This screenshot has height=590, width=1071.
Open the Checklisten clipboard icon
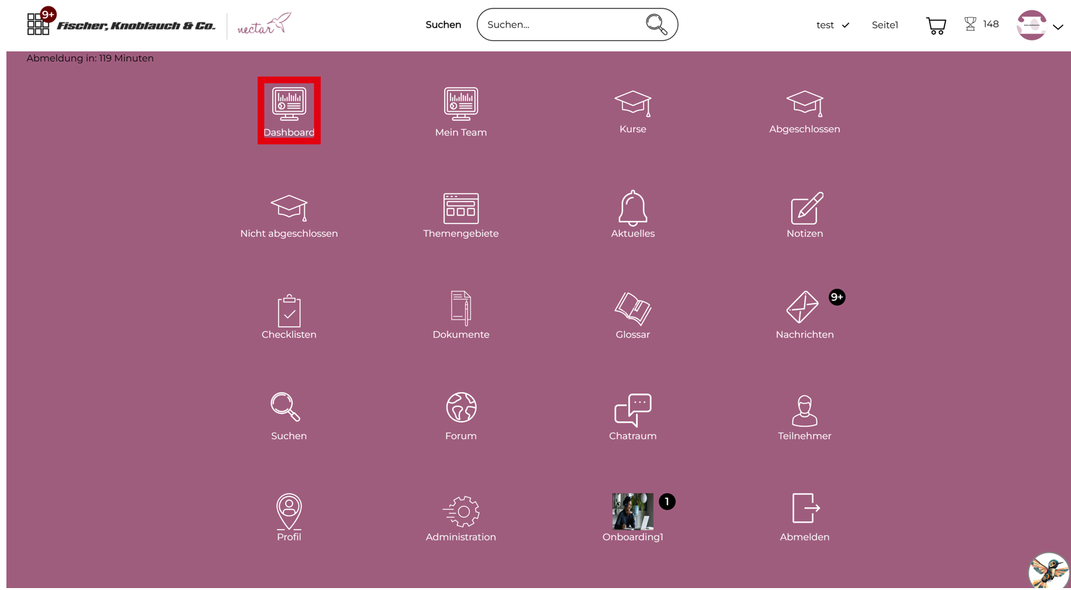(289, 311)
